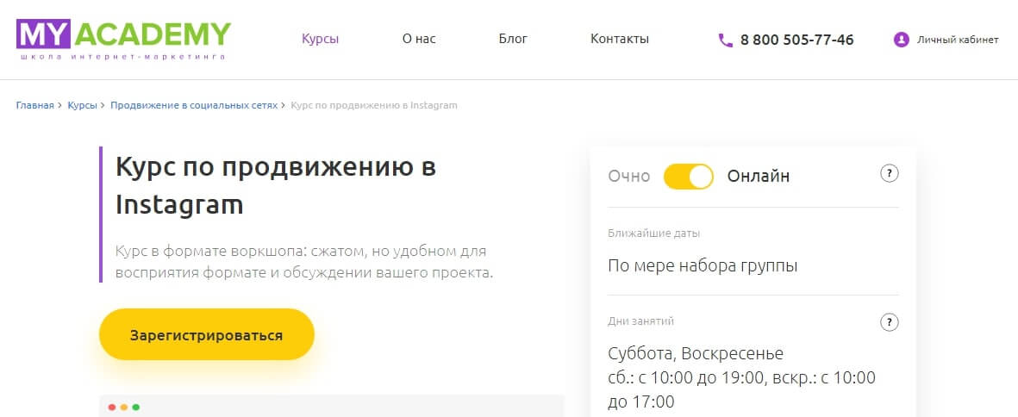Image resolution: width=1018 pixels, height=417 pixels.
Task: Open the Курсы menu item
Action: point(320,39)
